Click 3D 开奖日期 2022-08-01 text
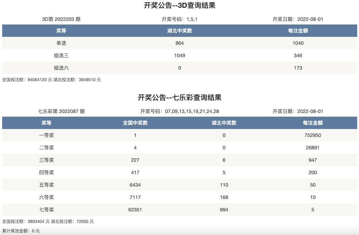This screenshot has height=235, width=359. (298, 19)
